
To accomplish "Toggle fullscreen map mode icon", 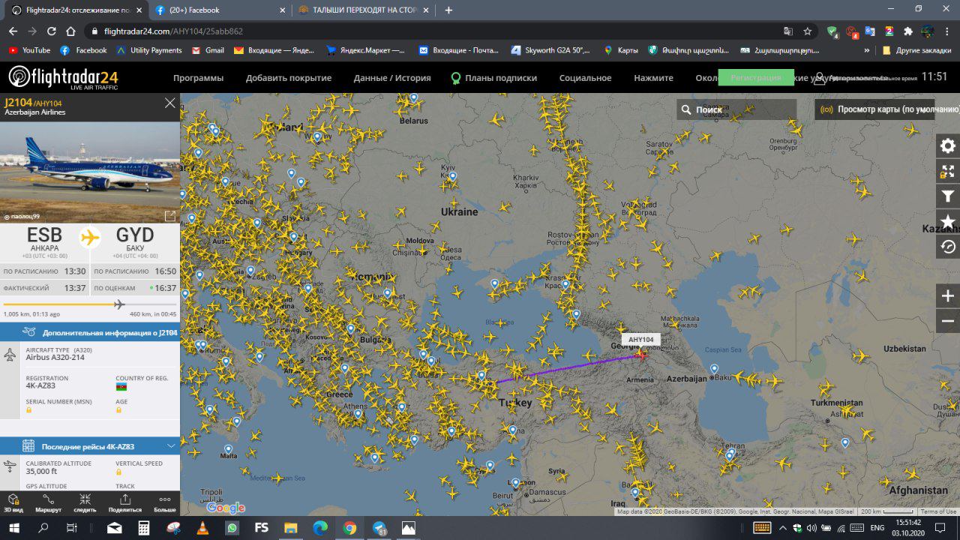I will click(x=948, y=171).
